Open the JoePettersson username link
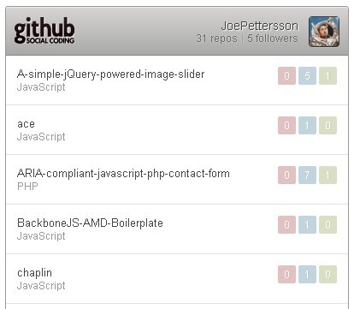Screen dimensions: 354x309 coord(260,26)
